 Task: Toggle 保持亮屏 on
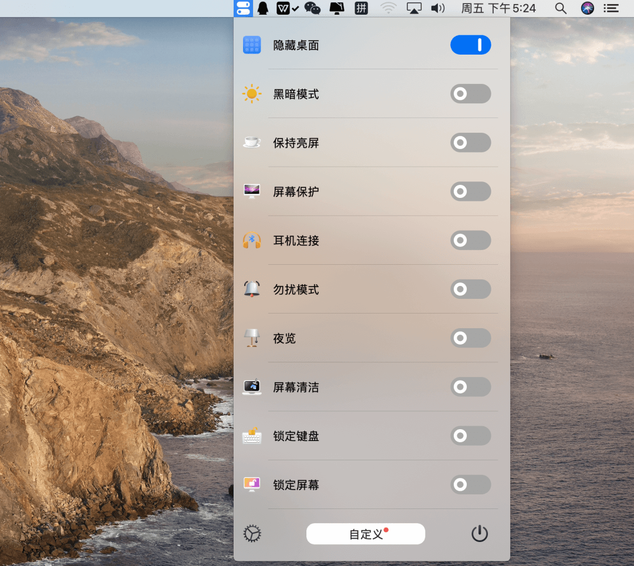pos(470,143)
